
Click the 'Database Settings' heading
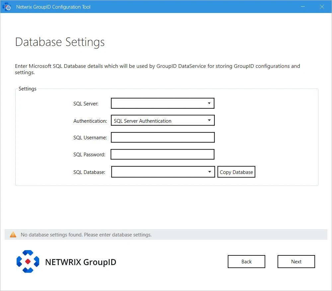tap(60, 42)
